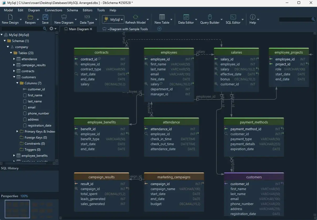Click the Perspective 100% zoom value
The width and height of the screenshot is (317, 220).
click(x=24, y=196)
